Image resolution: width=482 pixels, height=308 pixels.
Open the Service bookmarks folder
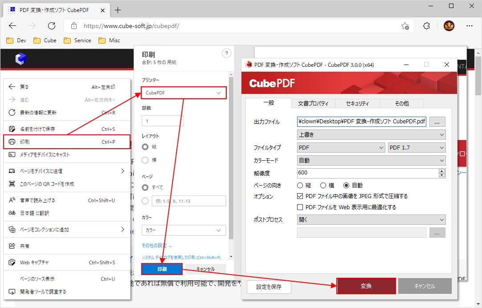point(77,40)
